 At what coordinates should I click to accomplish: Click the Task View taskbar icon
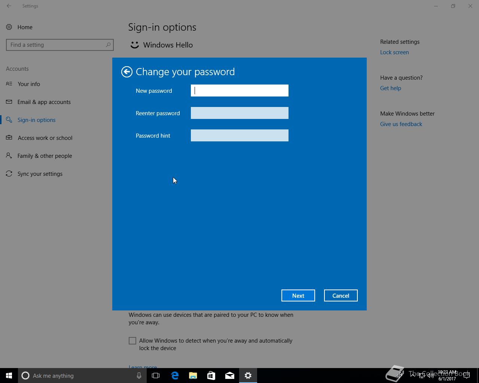coord(156,376)
